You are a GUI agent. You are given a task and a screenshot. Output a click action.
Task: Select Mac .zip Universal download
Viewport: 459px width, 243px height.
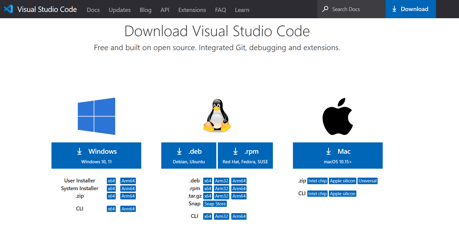click(368, 181)
